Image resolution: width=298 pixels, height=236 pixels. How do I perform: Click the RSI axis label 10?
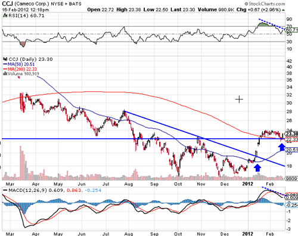(x=289, y=49)
